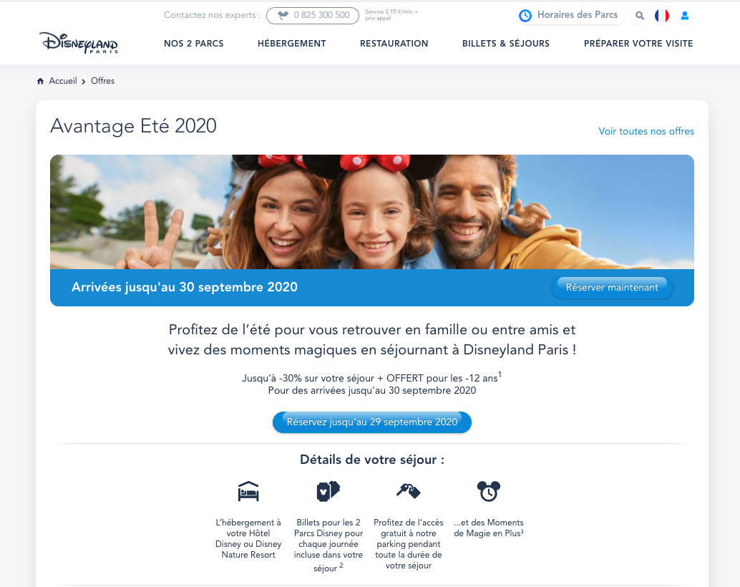Click the parking key tag icon
Image resolution: width=740 pixels, height=587 pixels.
click(x=409, y=491)
